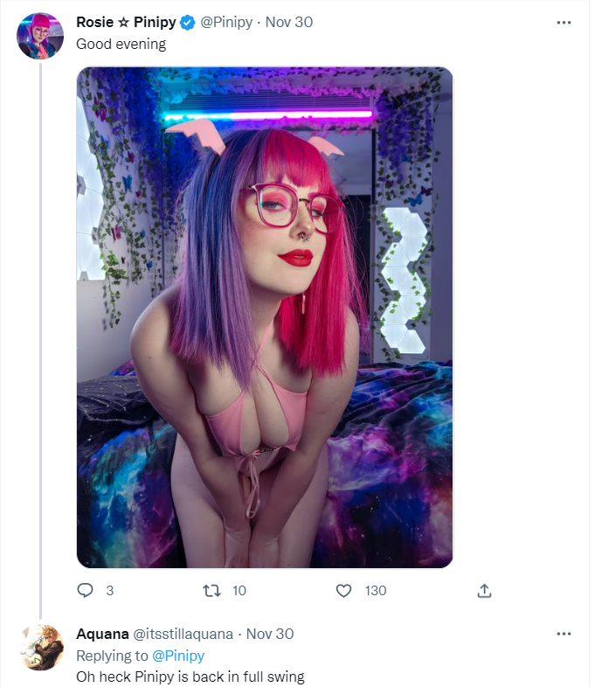Open more options on Aquana's reply
The width and height of the screenshot is (595, 687).
564,634
